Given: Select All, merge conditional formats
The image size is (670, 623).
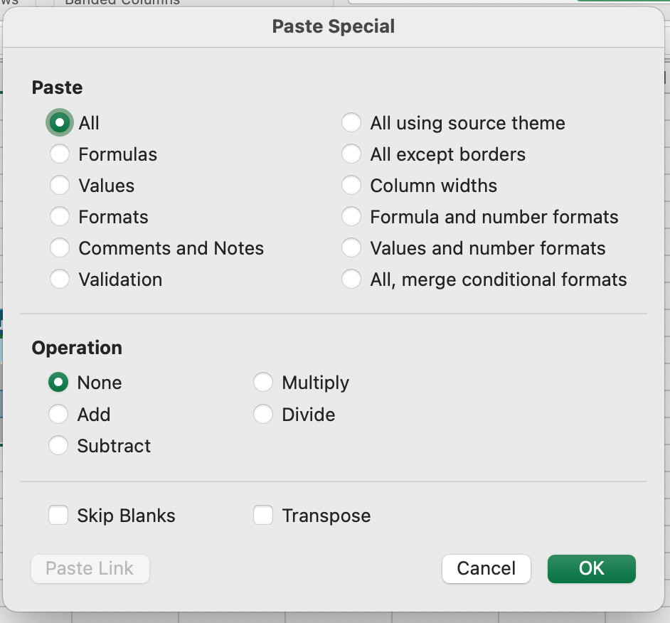Looking at the screenshot, I should [351, 279].
